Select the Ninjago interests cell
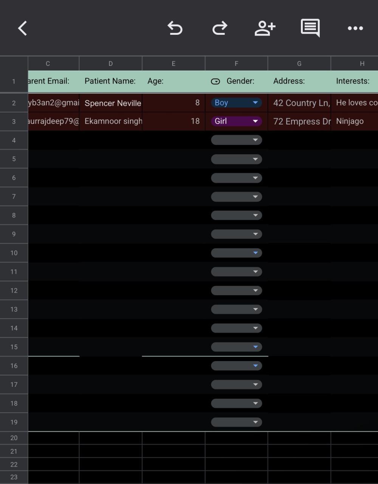The image size is (378, 484). (354, 121)
